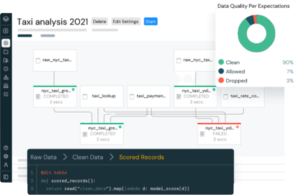This screenshot has height=195, width=299.
Task: Click table icon on the FAILED nyc_taxi_yel node
Action: click(202, 134)
